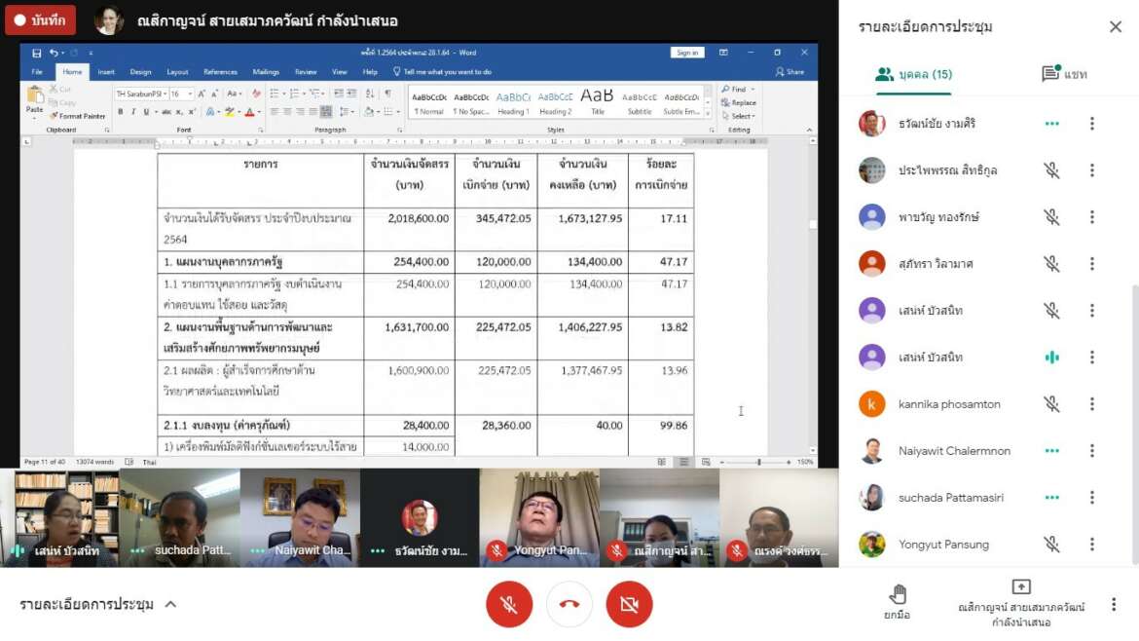Image resolution: width=1139 pixels, height=641 pixels.
Task: Select participant suchada Pattamasiri in the list
Action: point(950,498)
